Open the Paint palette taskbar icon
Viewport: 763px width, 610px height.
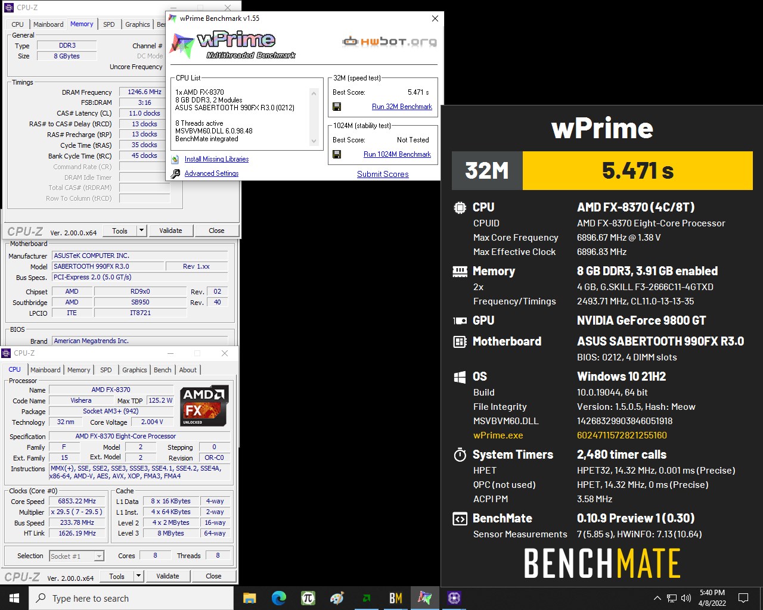tap(337, 598)
